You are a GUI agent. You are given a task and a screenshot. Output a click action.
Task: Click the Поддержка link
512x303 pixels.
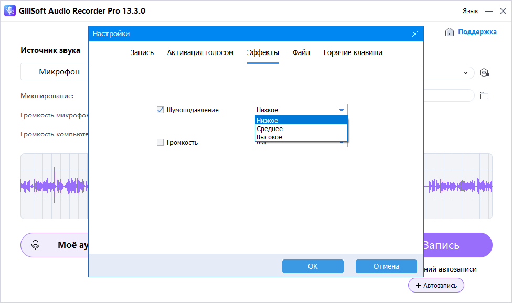[477, 32]
